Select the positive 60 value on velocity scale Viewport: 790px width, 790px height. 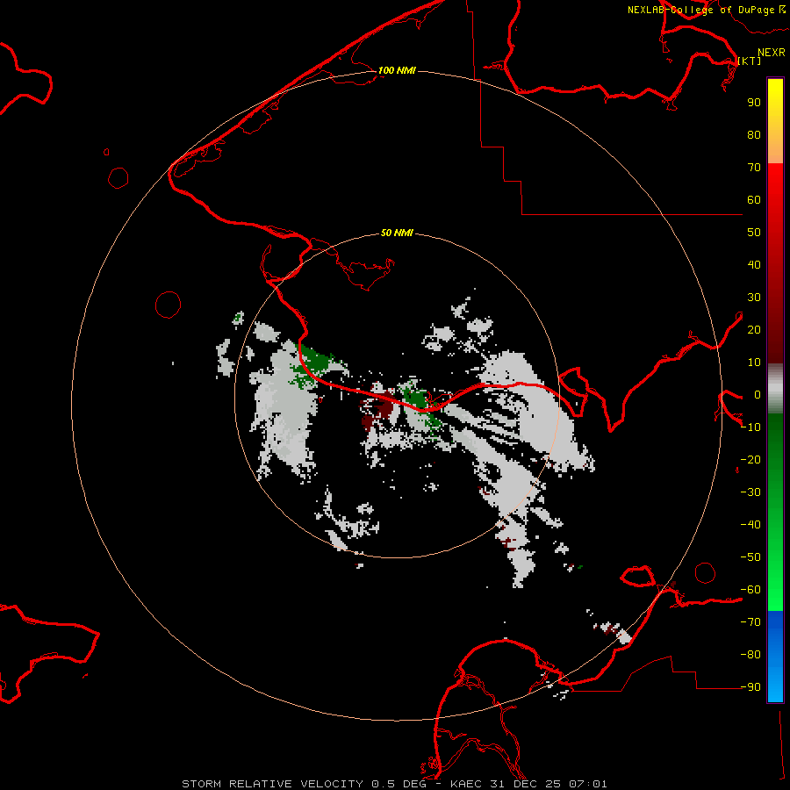pyautogui.click(x=754, y=200)
